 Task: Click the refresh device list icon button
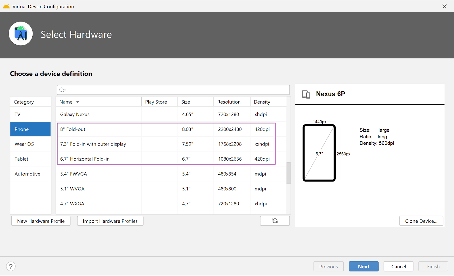point(275,221)
